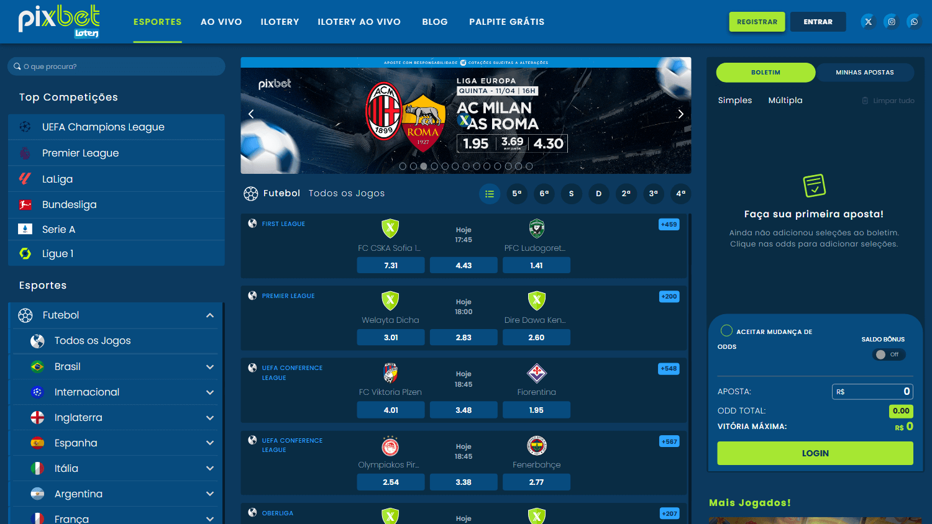The image size is (932, 524).
Task: Click the Futebol soccer ball sidebar icon
Action: tap(25, 315)
